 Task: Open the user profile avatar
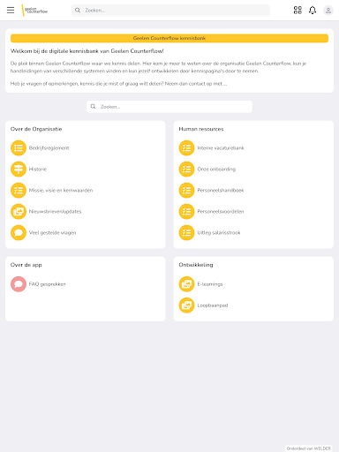[x=328, y=11]
